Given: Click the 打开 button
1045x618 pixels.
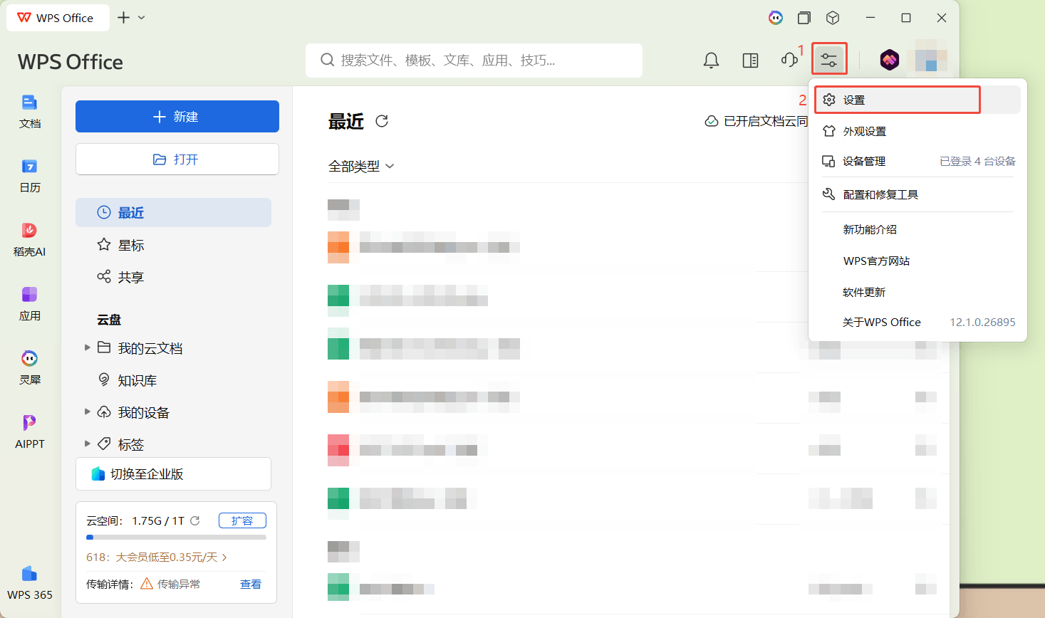Looking at the screenshot, I should pos(177,159).
